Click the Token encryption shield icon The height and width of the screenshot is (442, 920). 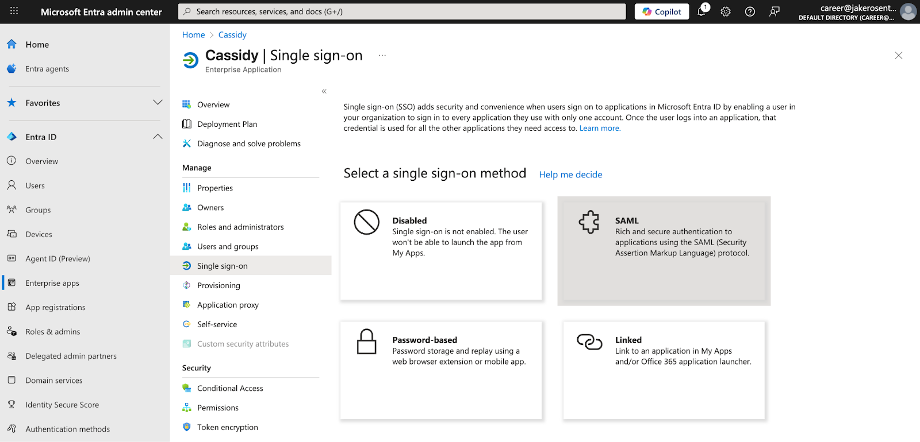(187, 427)
